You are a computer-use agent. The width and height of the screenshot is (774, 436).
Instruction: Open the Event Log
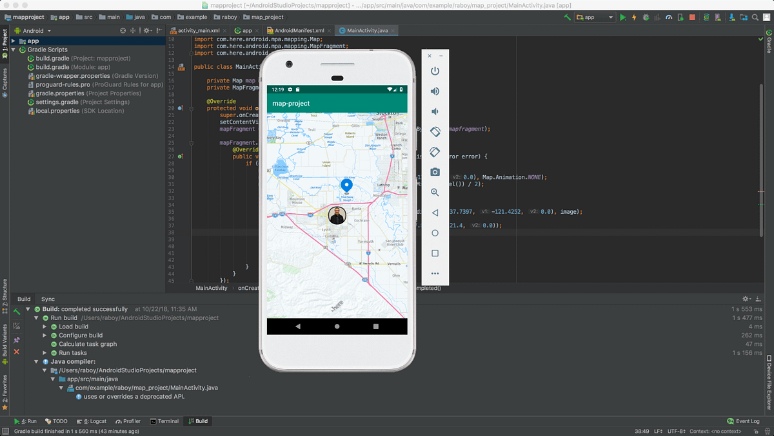point(743,421)
